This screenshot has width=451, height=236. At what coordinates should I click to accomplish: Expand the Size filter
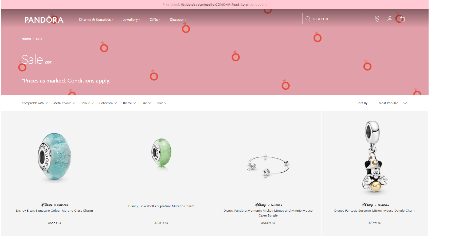[x=146, y=103]
